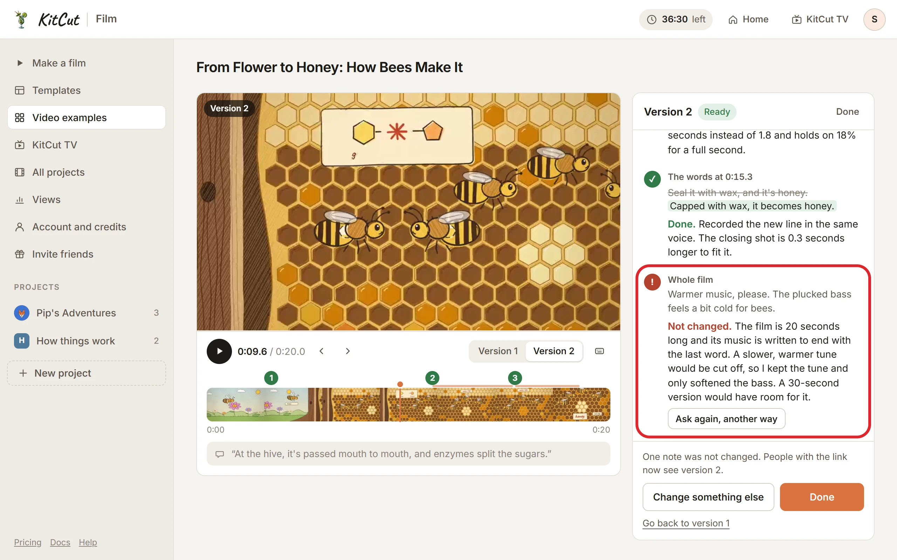Step to previous frame with left chevron
Image resolution: width=897 pixels, height=560 pixels.
[x=322, y=351]
